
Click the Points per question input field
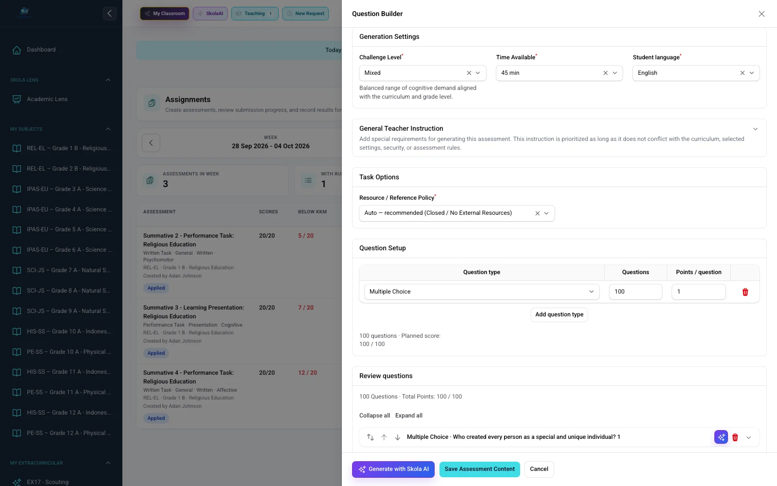699,292
